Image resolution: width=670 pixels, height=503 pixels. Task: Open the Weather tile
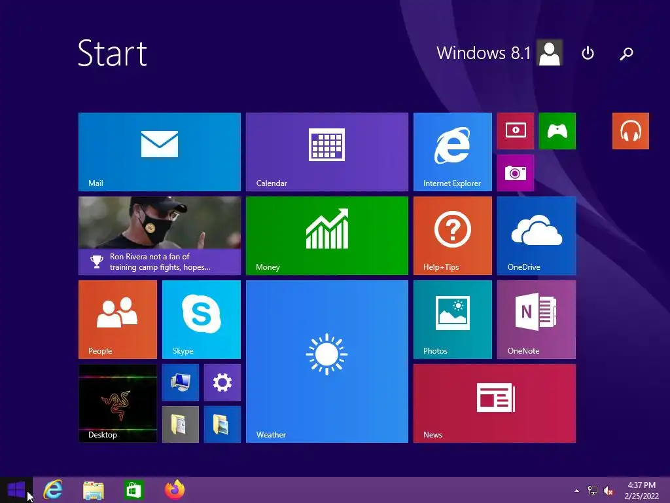point(327,362)
